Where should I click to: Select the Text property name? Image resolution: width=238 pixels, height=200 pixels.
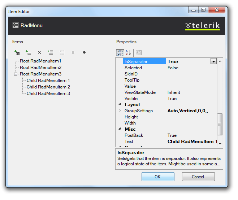pyautogui.click(x=129, y=142)
